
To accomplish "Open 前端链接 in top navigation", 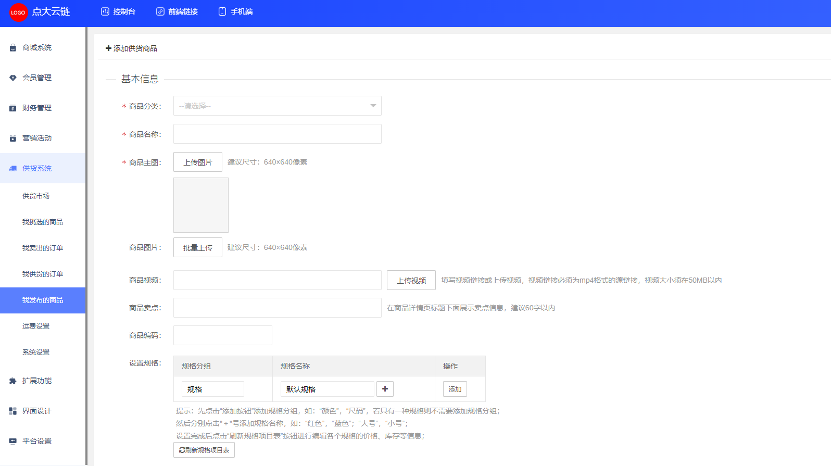I will tap(177, 11).
